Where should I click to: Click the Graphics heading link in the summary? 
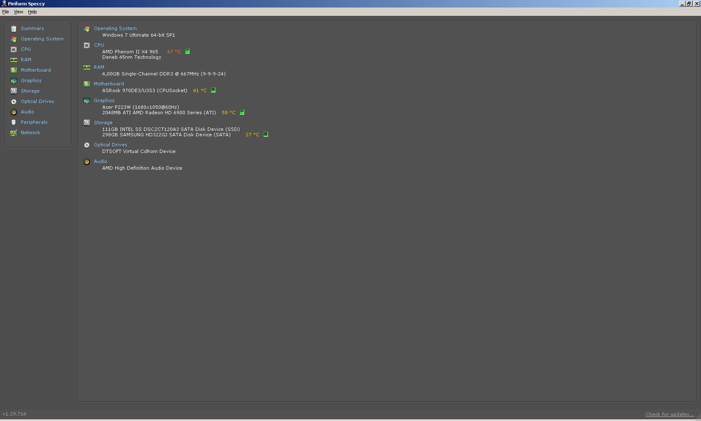104,101
